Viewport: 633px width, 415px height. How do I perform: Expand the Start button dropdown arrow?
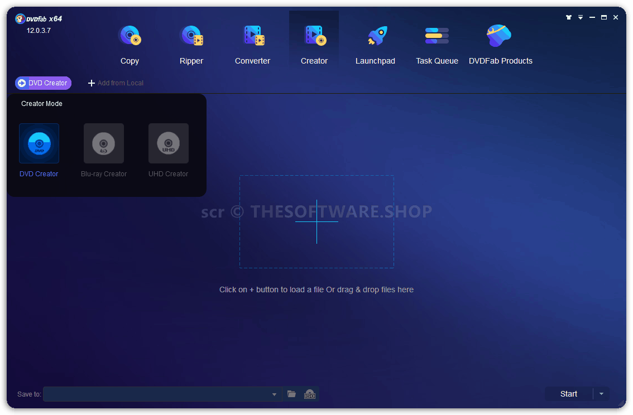point(602,394)
